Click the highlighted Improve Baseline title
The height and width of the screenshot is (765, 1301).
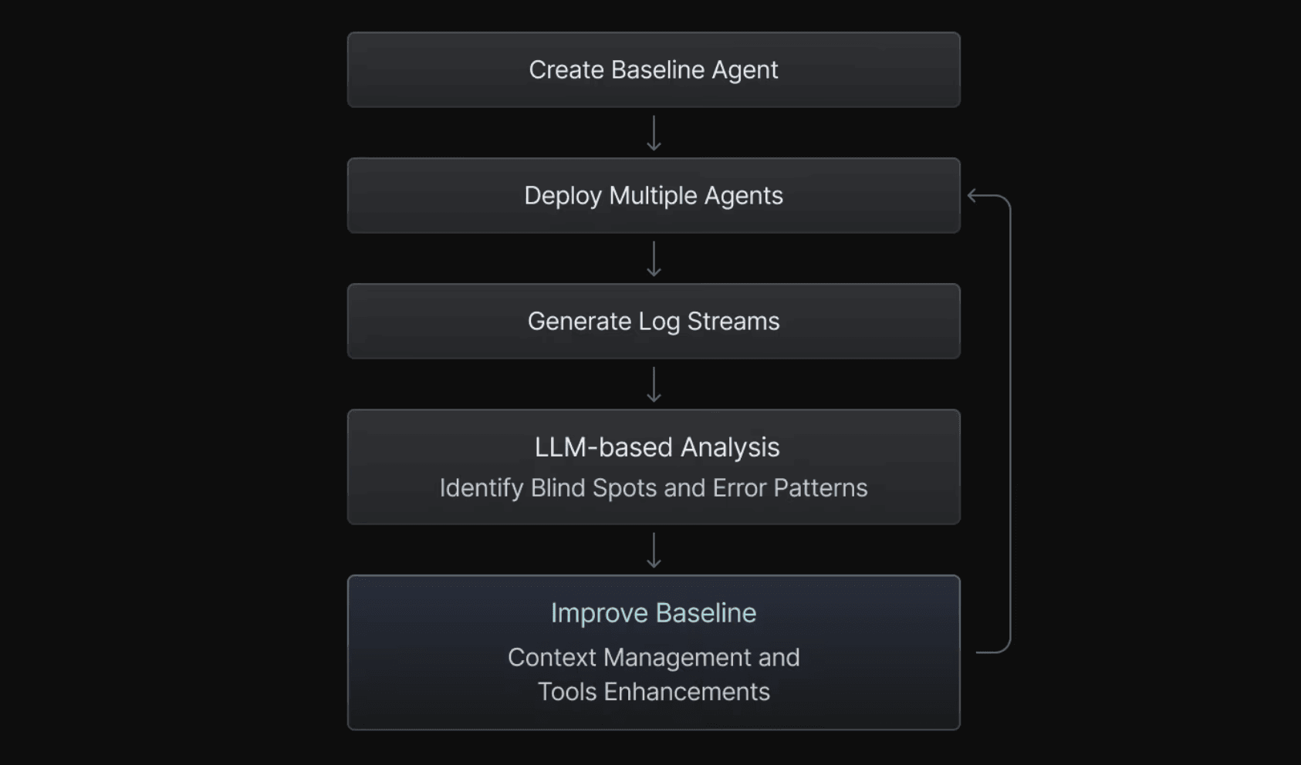tap(653, 613)
